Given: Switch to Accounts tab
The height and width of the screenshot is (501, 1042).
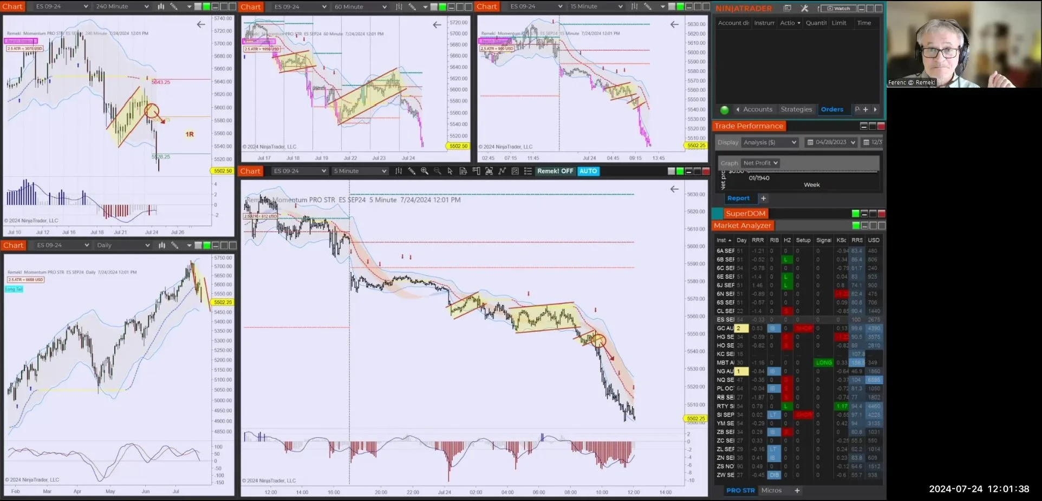Looking at the screenshot, I should click(757, 109).
